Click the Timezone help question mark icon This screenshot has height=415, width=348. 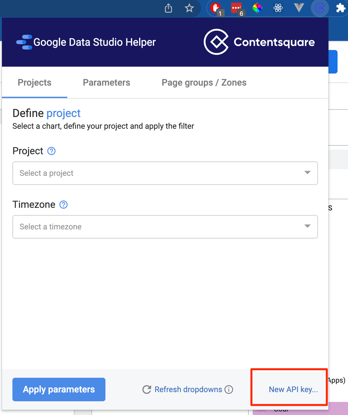(64, 205)
